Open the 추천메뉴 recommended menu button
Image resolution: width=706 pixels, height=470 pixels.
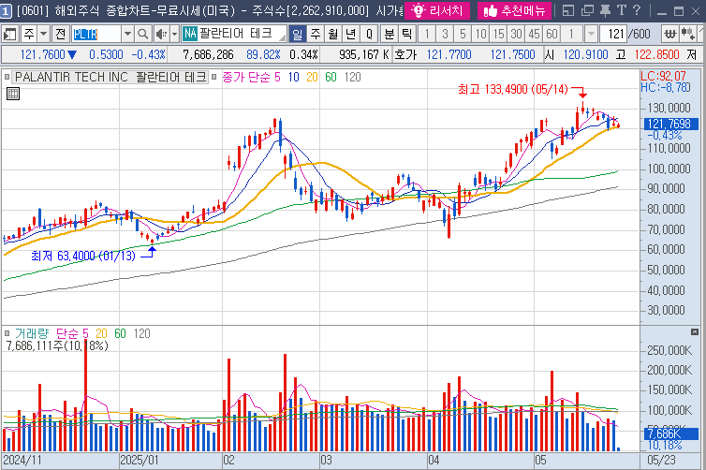[514, 11]
